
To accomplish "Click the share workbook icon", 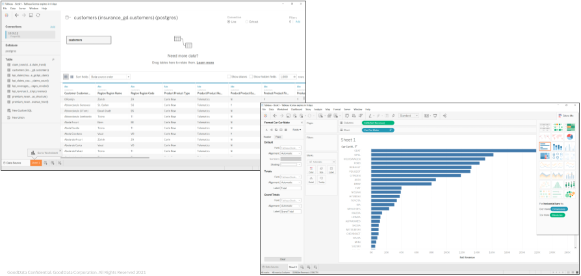I will tap(445, 116).
